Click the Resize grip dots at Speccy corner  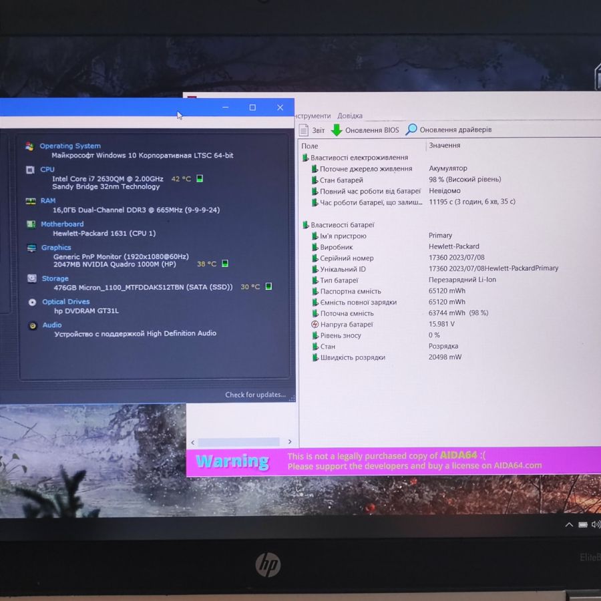tap(292, 399)
